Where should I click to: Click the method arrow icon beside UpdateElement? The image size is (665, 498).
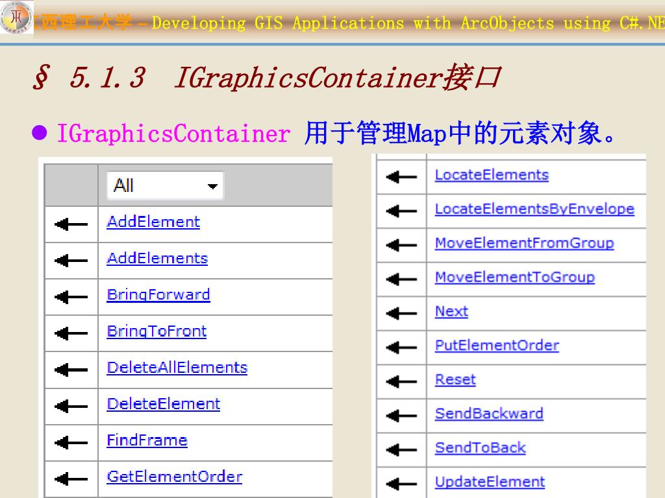401,484
